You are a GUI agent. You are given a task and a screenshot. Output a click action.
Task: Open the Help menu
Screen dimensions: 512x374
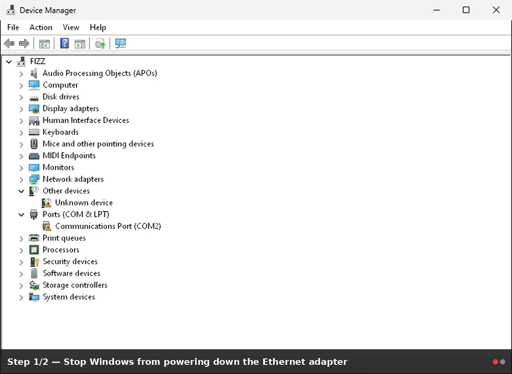98,27
